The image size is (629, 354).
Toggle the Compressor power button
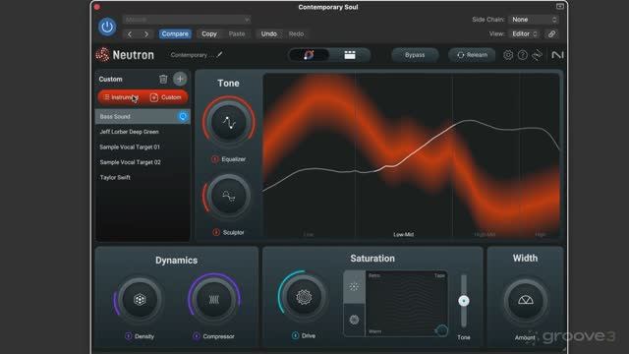[x=197, y=336]
